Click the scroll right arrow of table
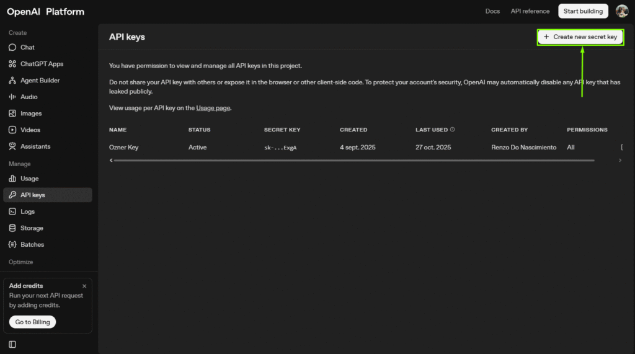 coord(620,161)
